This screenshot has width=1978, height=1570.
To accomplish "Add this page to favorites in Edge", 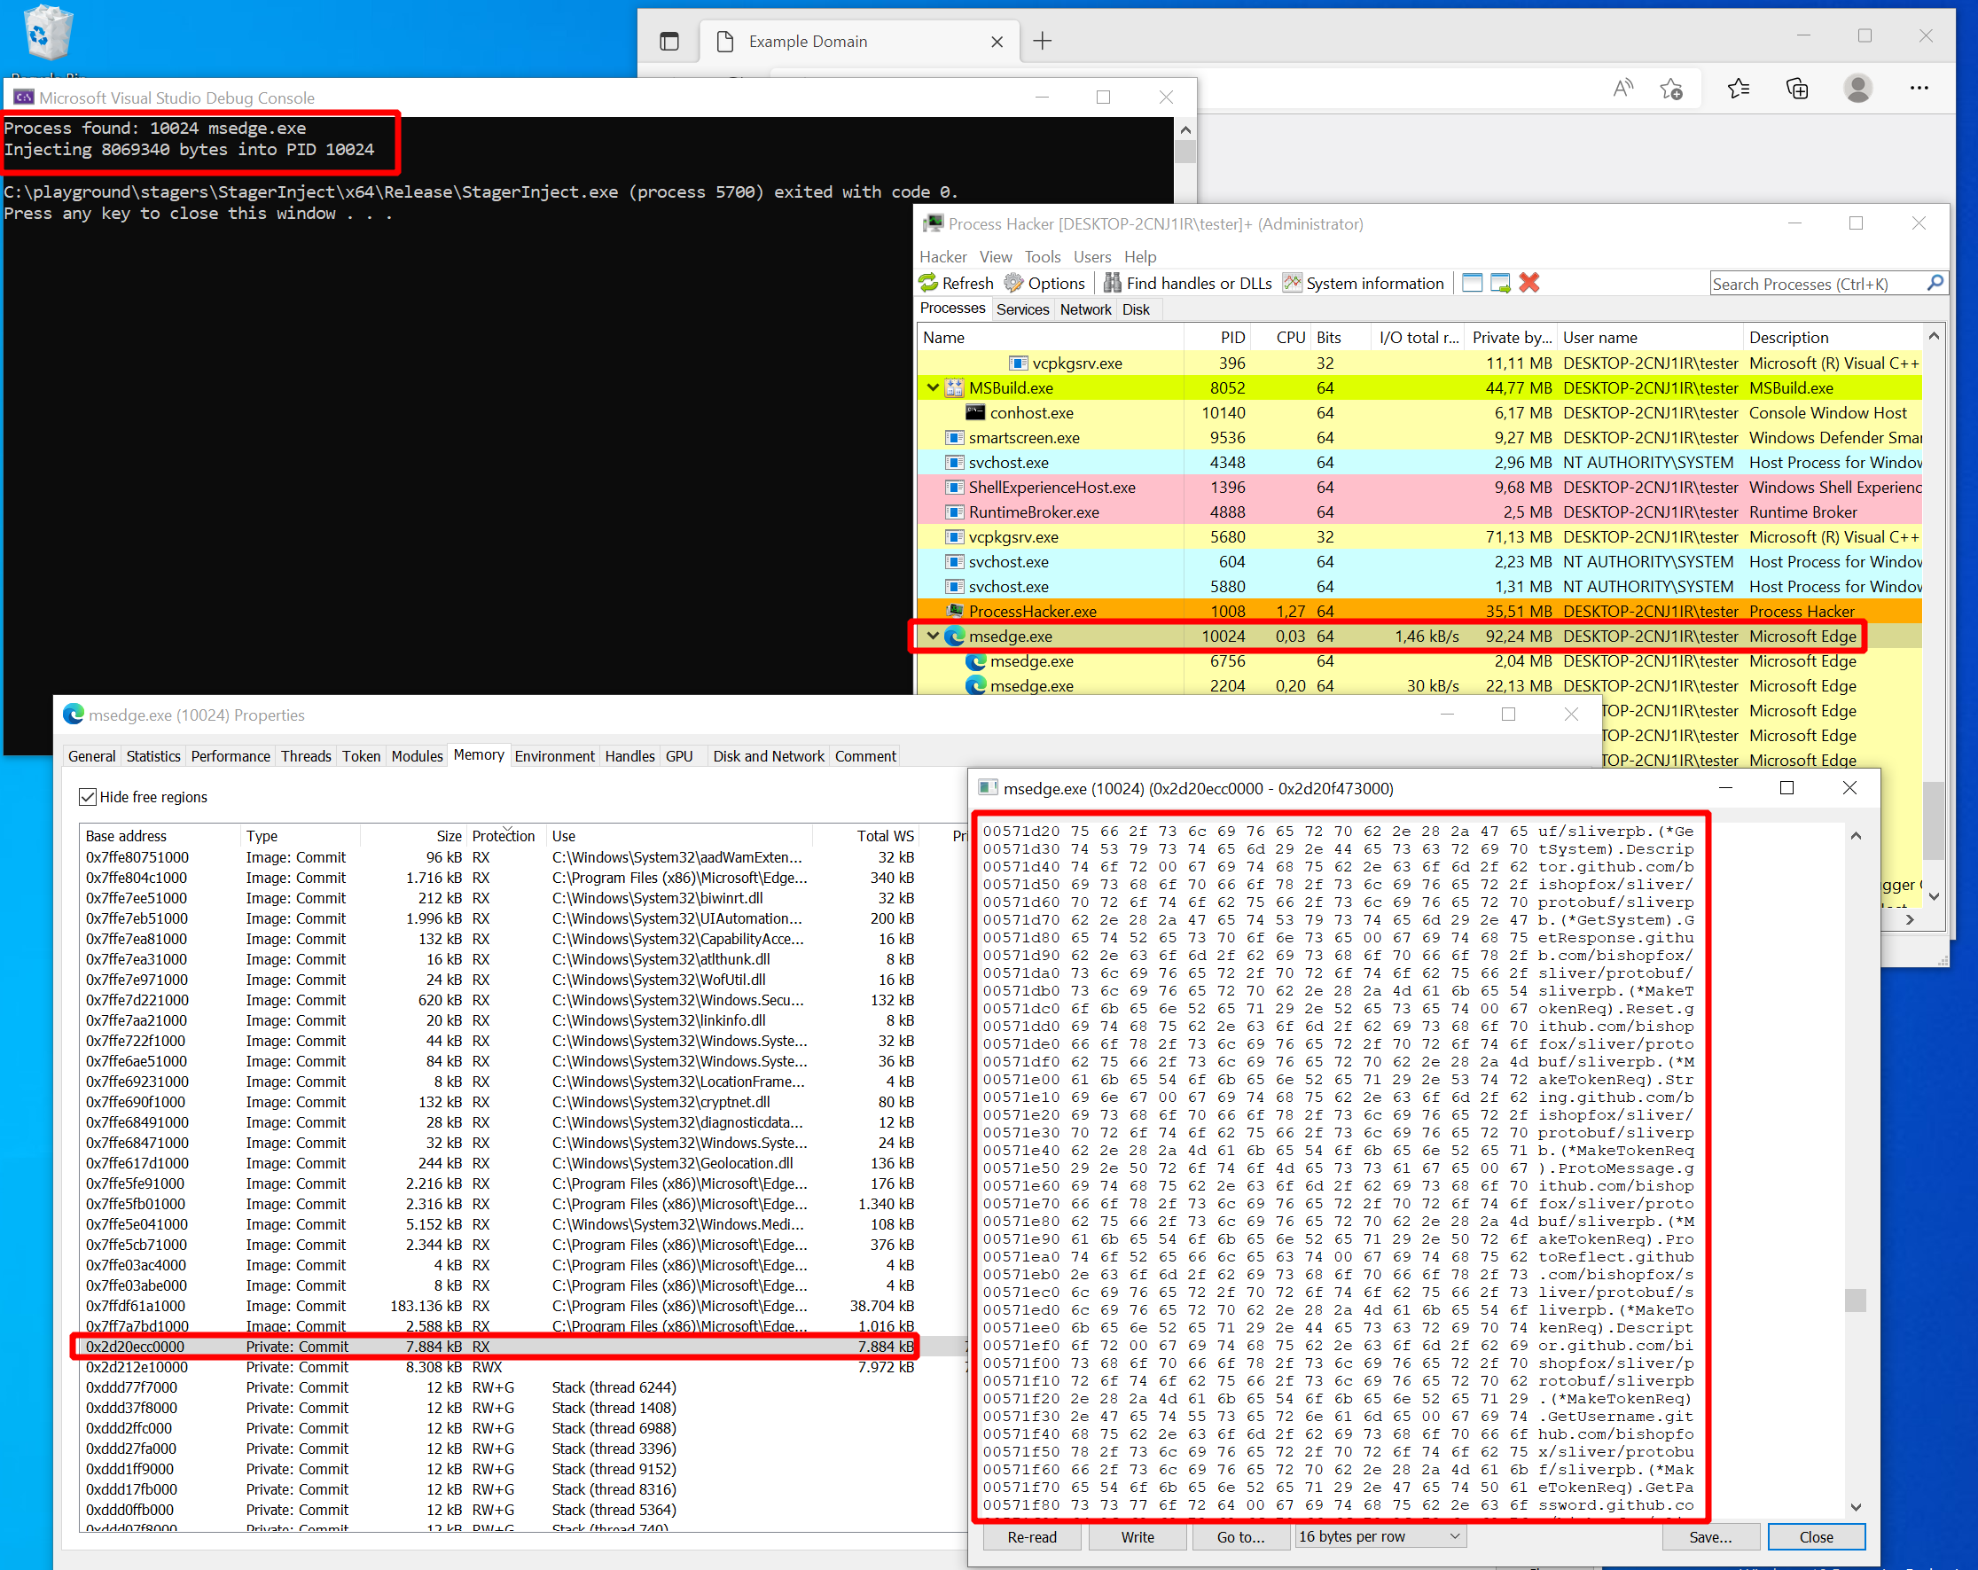I will click(1670, 89).
